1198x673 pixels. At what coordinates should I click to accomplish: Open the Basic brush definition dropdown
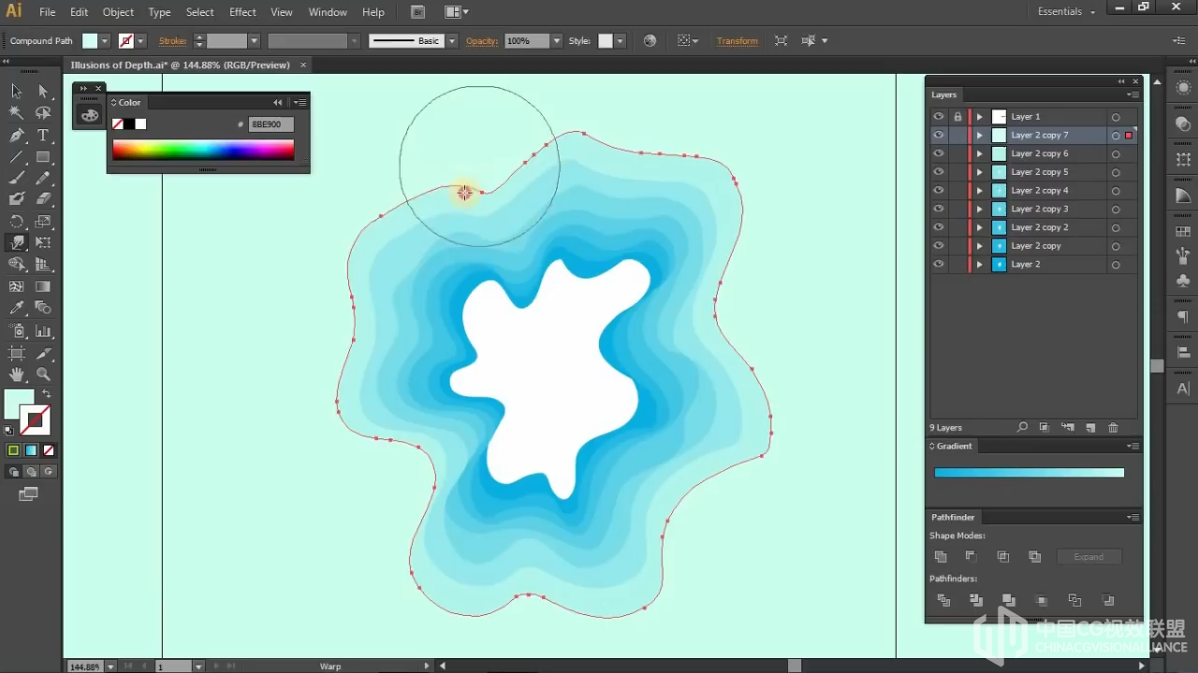452,41
